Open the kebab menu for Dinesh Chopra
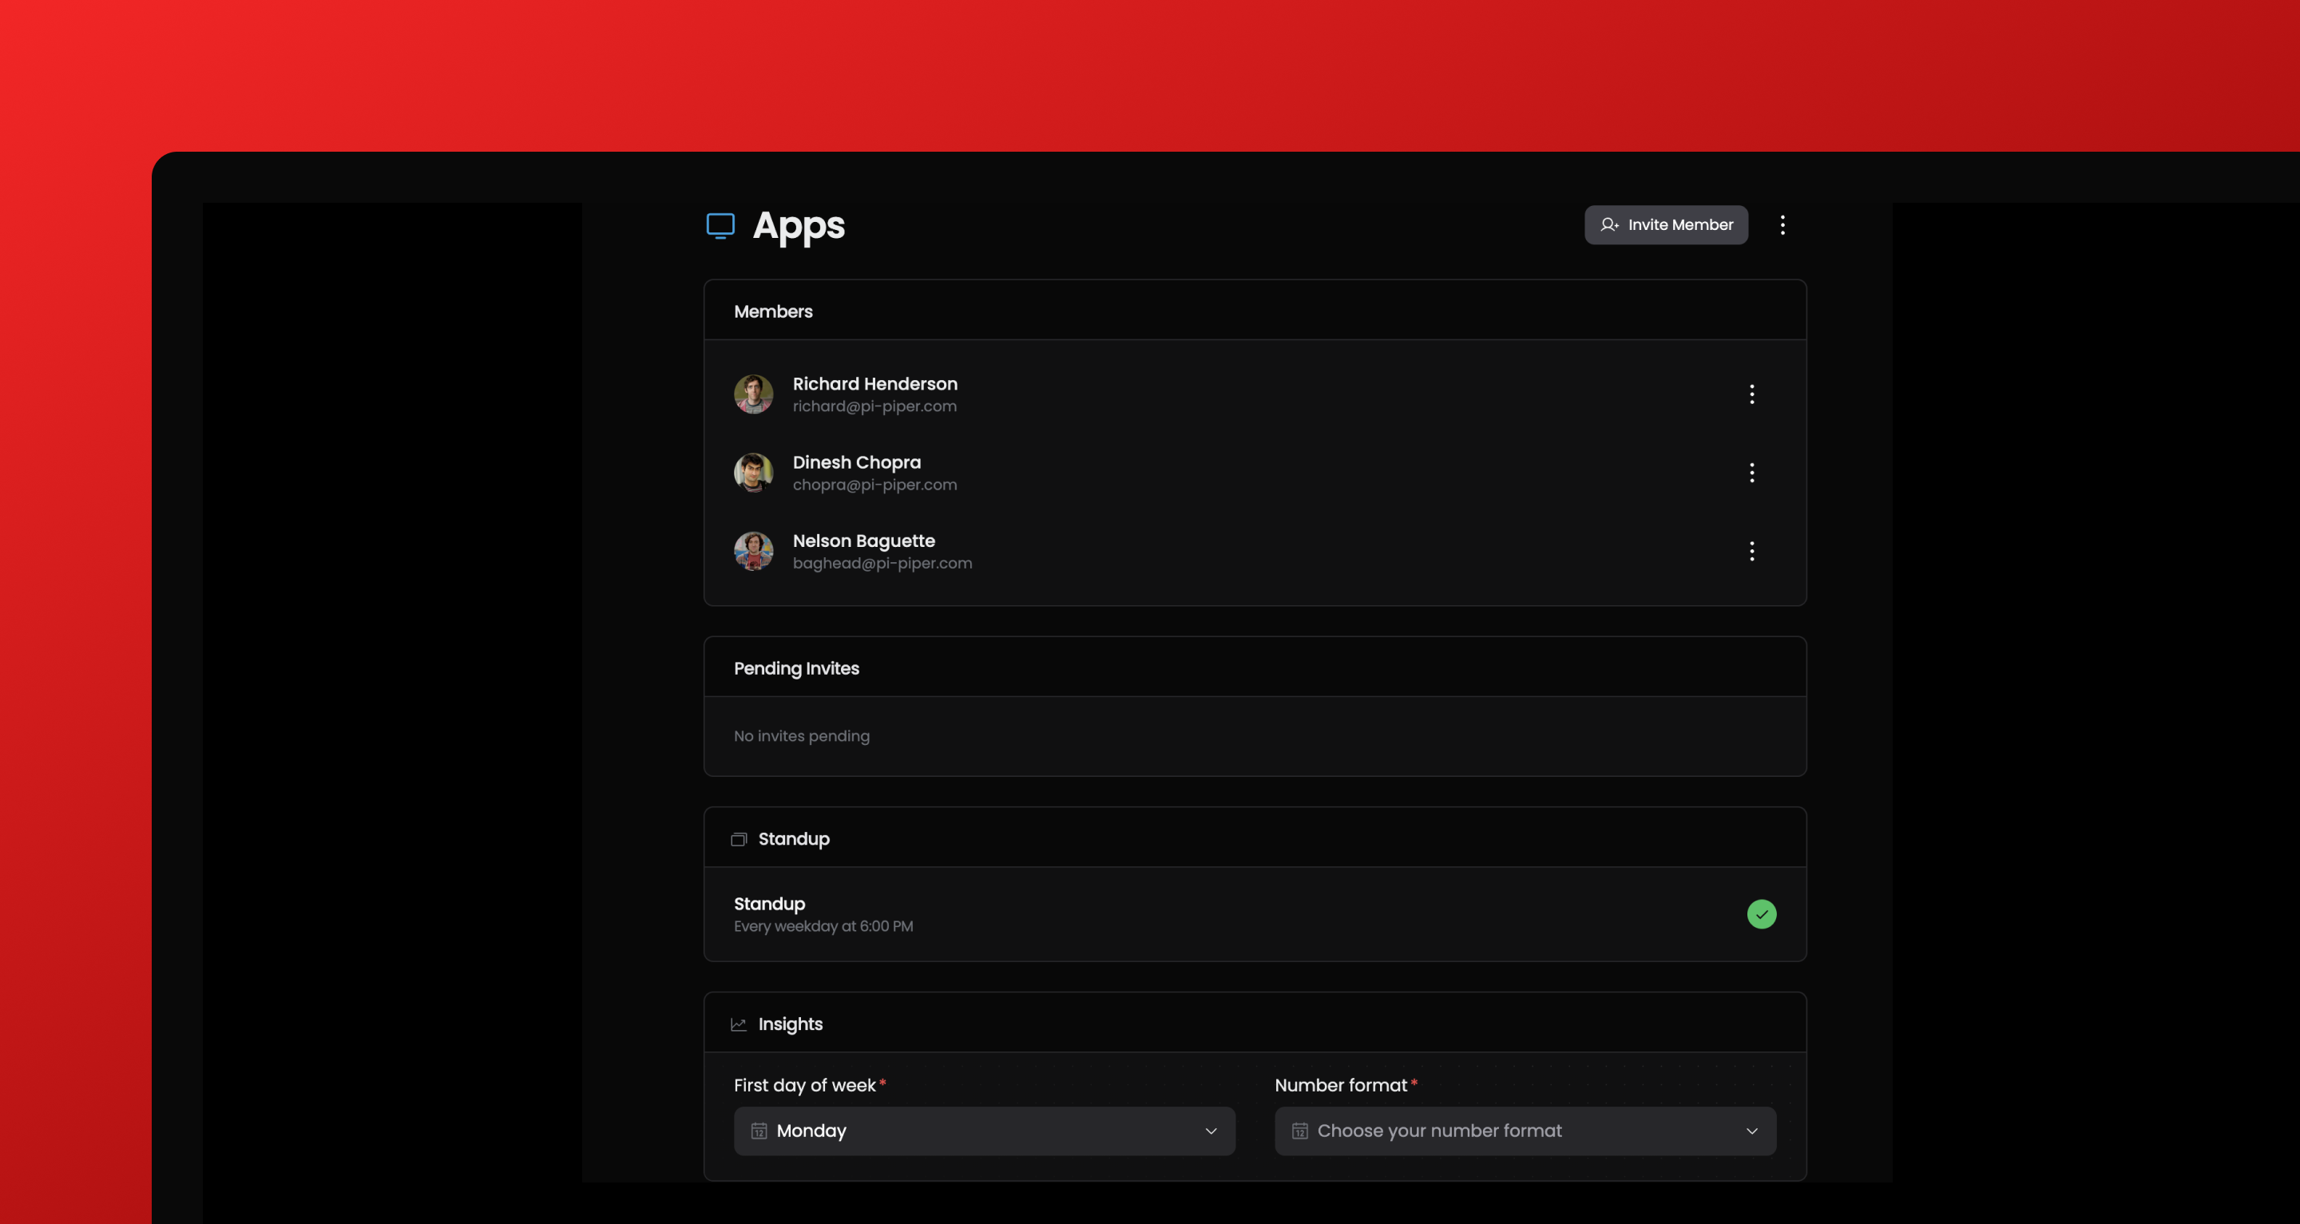This screenshot has width=2300, height=1224. [1752, 473]
